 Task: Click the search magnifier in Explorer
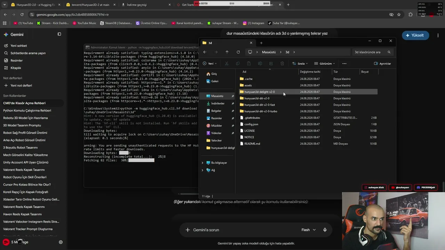(x=389, y=52)
